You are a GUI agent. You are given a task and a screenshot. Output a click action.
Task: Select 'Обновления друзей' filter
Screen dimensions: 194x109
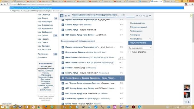pos(138,27)
